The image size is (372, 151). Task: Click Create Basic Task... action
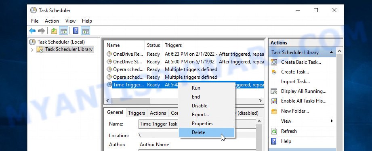pos(301,62)
